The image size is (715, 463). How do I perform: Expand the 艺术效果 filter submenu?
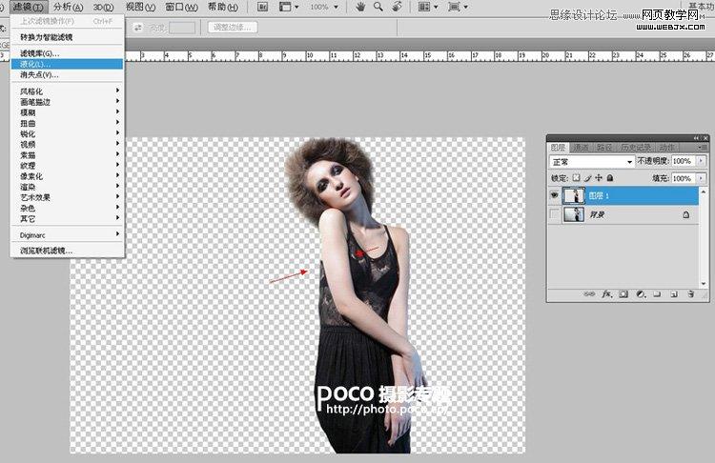[x=68, y=198]
